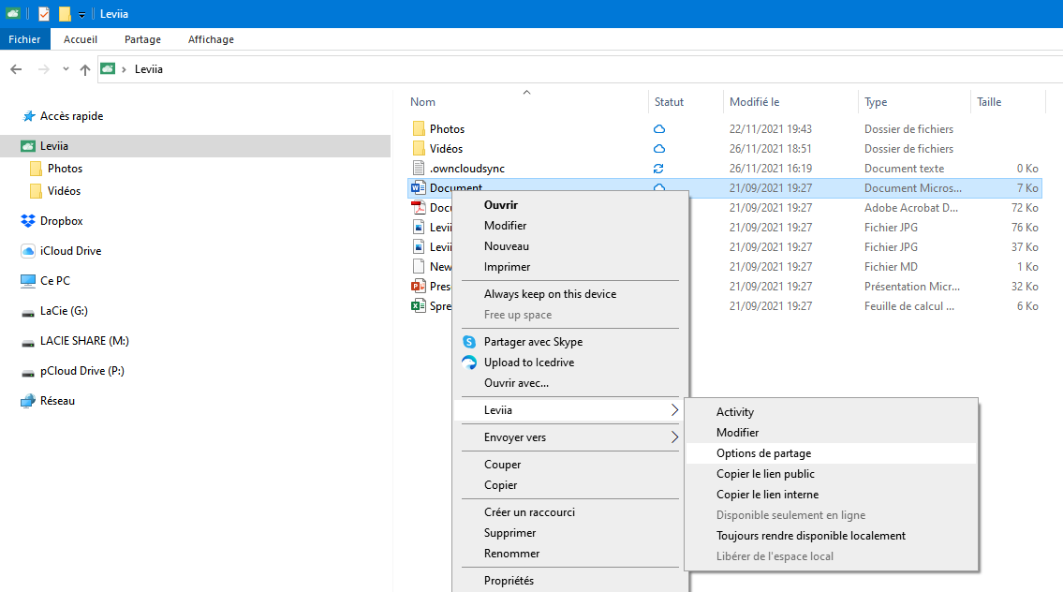The height and width of the screenshot is (592, 1063).
Task: Open the recent locations dropdown arrow
Action: click(x=66, y=69)
